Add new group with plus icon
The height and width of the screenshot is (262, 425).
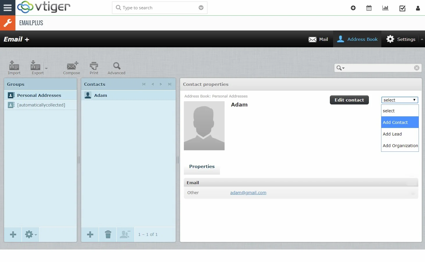pos(13,234)
